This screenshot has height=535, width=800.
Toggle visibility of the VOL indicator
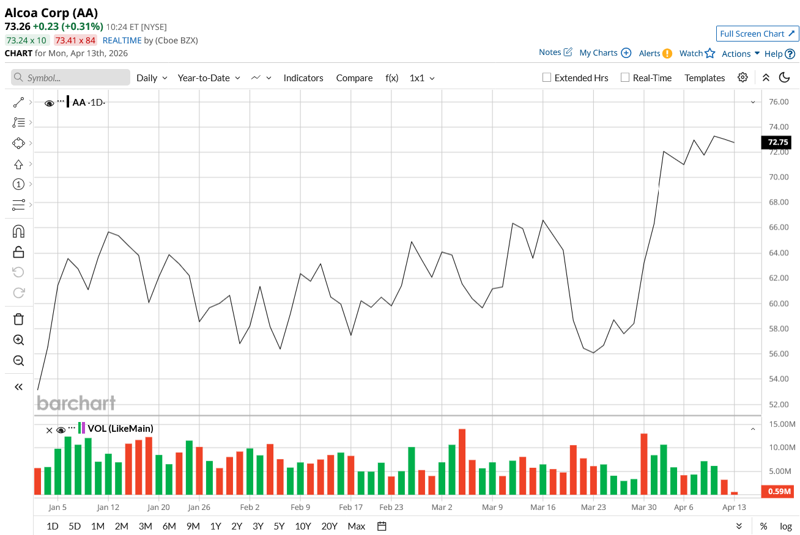point(61,430)
